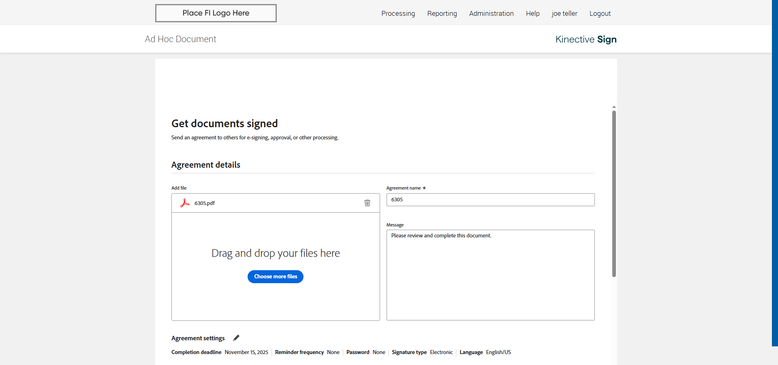The width and height of the screenshot is (778, 365).
Task: Click the Drag and drop files area
Action: click(276, 253)
